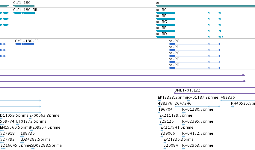This screenshot has height=150, width=255.
Task: Select the EN15560.5prime EST label
Action: [15, 127]
